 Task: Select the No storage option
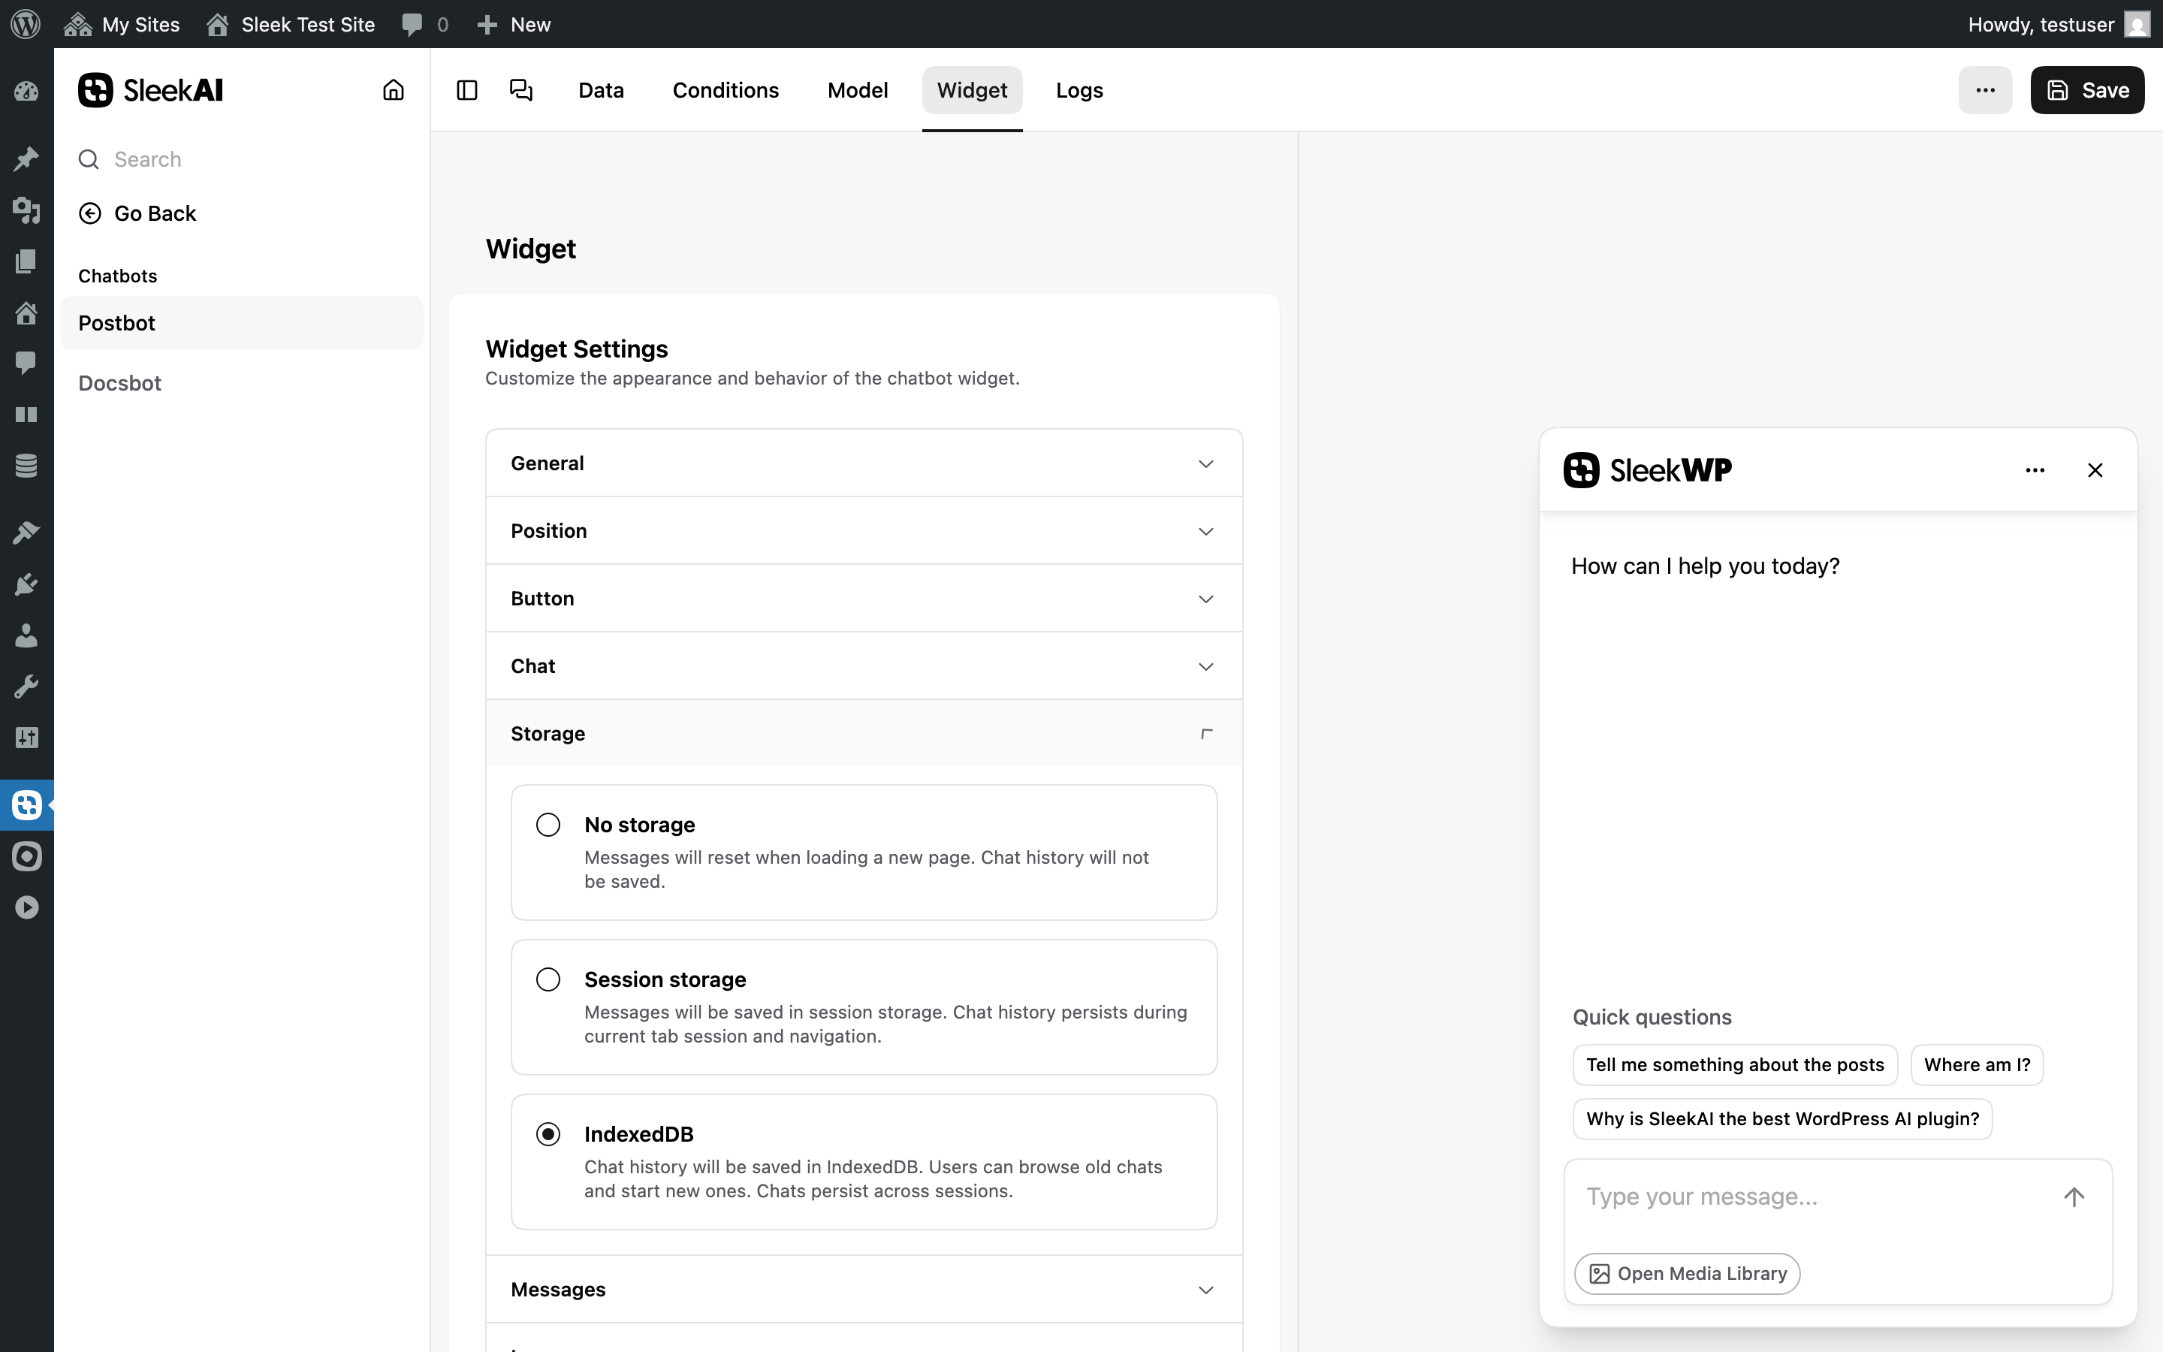[x=547, y=825]
